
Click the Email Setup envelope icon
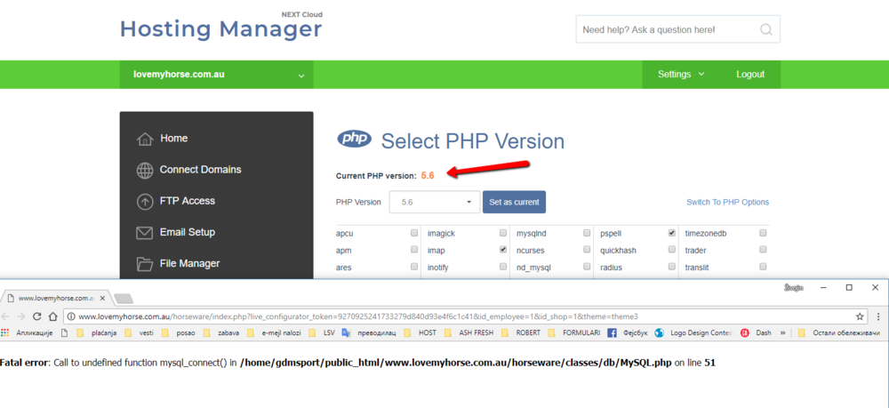(145, 232)
